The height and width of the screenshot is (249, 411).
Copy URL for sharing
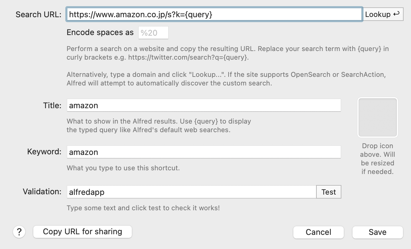(83, 232)
